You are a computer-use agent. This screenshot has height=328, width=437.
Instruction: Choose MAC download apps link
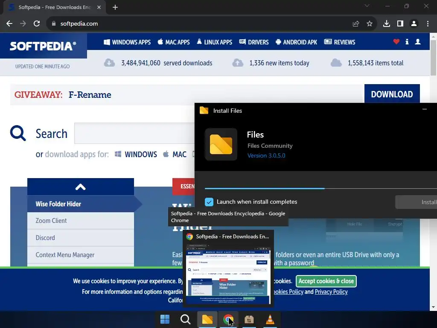click(175, 154)
